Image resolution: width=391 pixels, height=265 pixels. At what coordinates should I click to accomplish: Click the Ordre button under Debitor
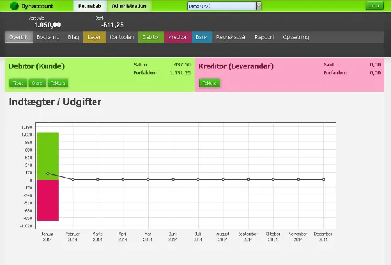pyautogui.click(x=37, y=83)
